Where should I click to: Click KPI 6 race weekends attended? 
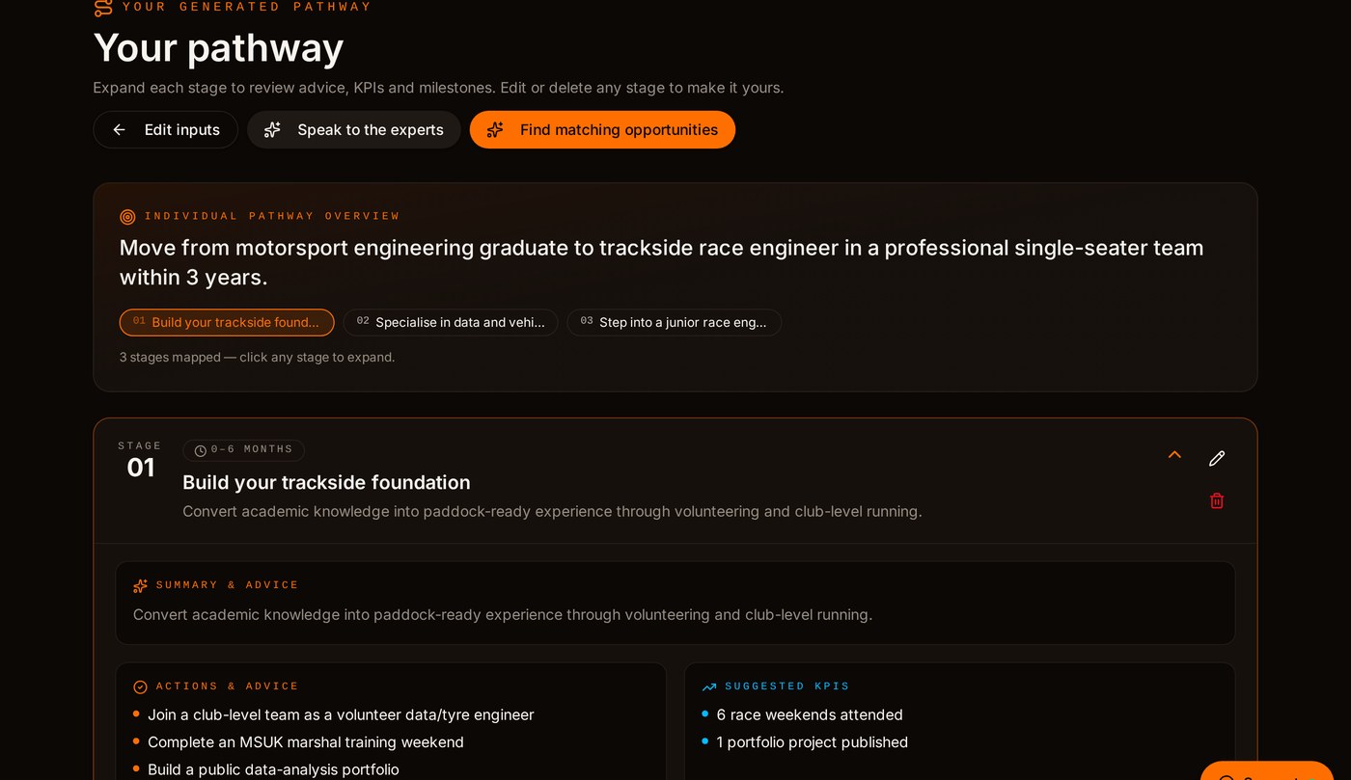click(810, 714)
